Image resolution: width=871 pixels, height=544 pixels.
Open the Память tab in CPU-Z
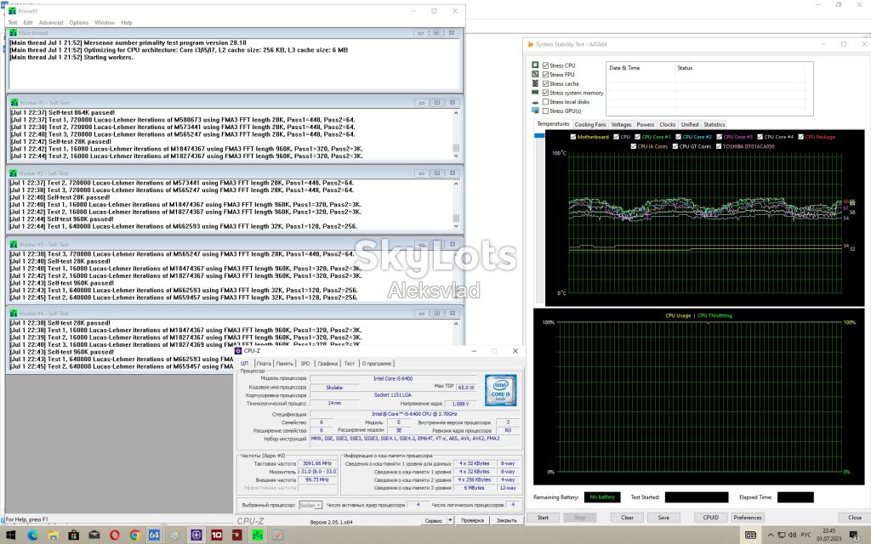[x=284, y=364]
